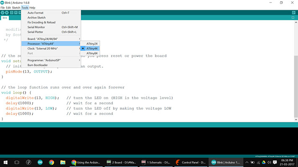Click the New sketch toolbar icon
Screen dimensions: 298x167
12,13
